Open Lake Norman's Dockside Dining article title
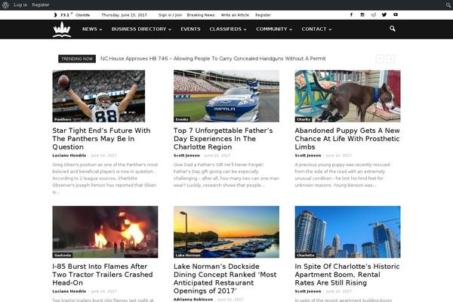 click(x=225, y=279)
